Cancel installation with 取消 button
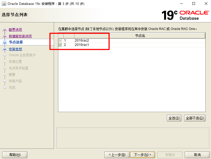Screen dimensions: 211x159 197,155
